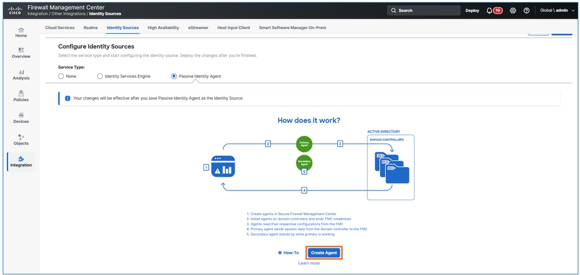
Task: Switch to the Realms tab
Action: [x=91, y=28]
